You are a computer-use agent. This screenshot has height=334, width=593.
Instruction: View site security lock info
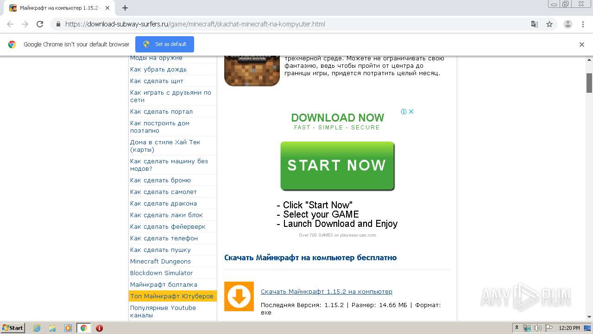(x=58, y=24)
